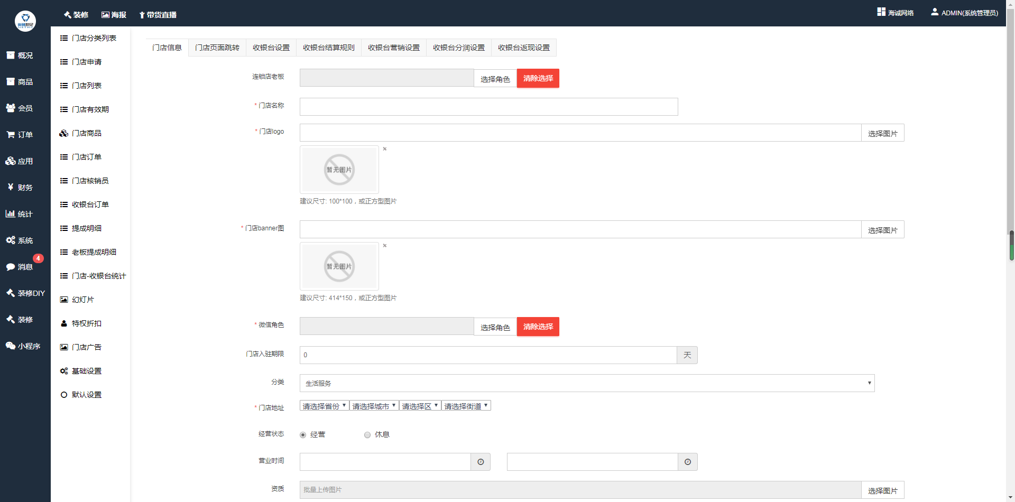Click 选择图片 for 门店logo
Image resolution: width=1015 pixels, height=502 pixels.
(x=883, y=133)
